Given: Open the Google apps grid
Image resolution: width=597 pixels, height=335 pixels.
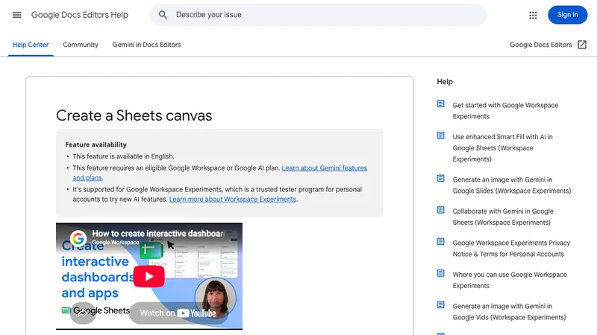Looking at the screenshot, I should click(533, 15).
